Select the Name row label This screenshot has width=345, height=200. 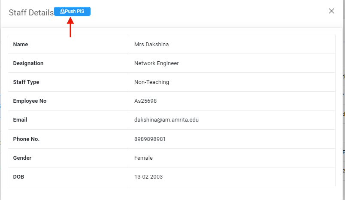coord(21,45)
